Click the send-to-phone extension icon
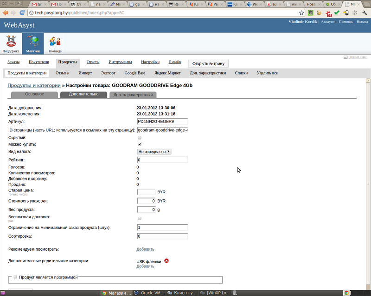This screenshot has width=371, height=296. [x=345, y=13]
